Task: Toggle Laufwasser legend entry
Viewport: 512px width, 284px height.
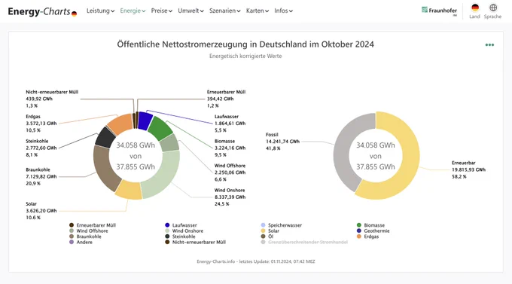Action: coord(181,225)
